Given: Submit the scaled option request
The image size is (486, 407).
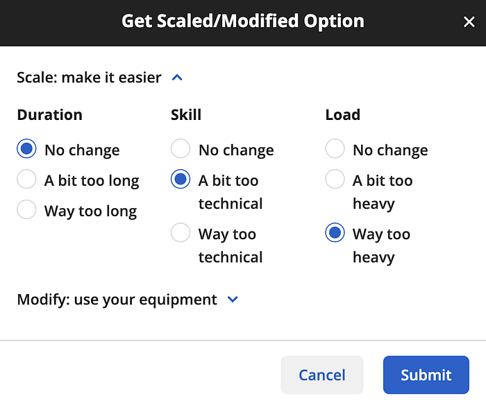Looking at the screenshot, I should [426, 375].
